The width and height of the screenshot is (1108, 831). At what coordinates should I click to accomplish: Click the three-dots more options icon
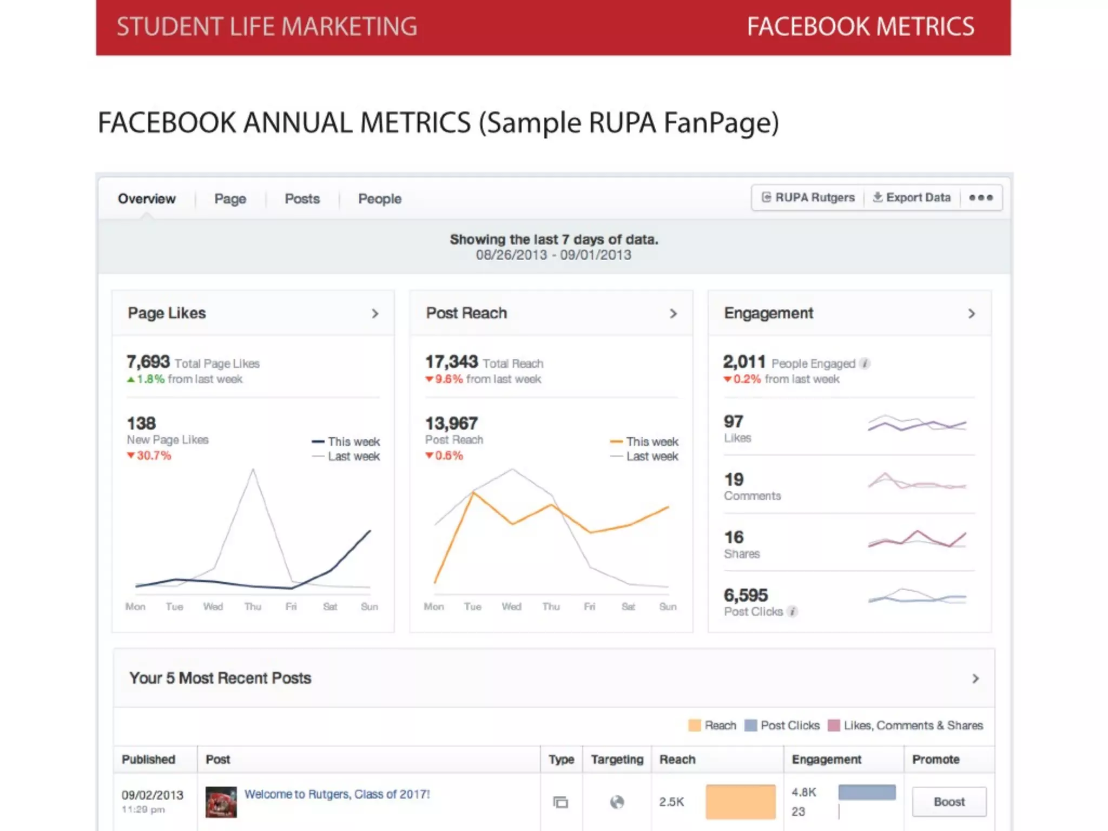[x=980, y=198]
